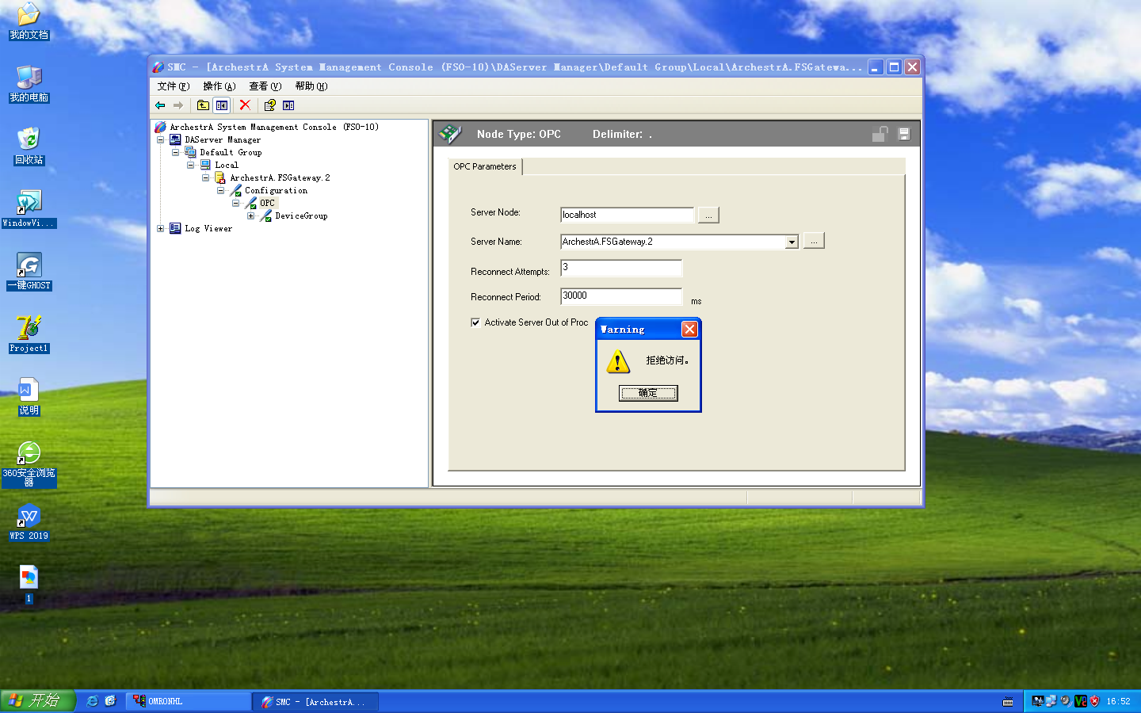The width and height of the screenshot is (1141, 713).
Task: Go up one level with folder icon
Action: [x=203, y=105]
